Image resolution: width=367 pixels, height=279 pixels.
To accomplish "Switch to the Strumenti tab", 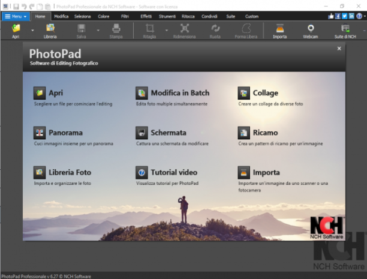I will (167, 16).
